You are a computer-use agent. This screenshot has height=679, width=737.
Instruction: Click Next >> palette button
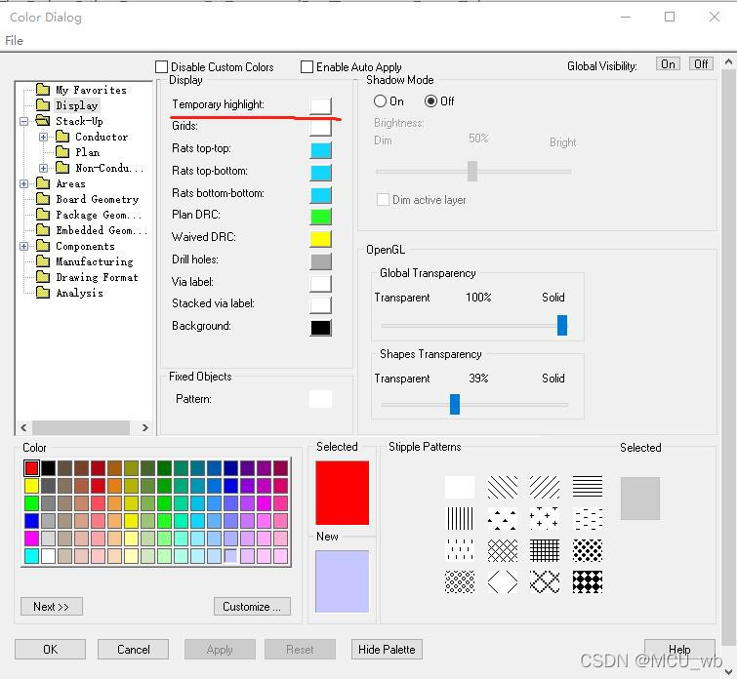click(x=51, y=607)
